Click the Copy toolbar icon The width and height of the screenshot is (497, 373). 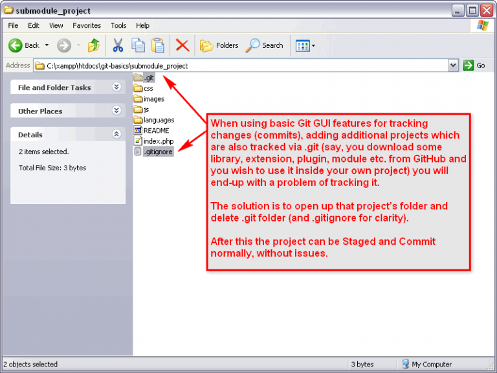click(138, 45)
